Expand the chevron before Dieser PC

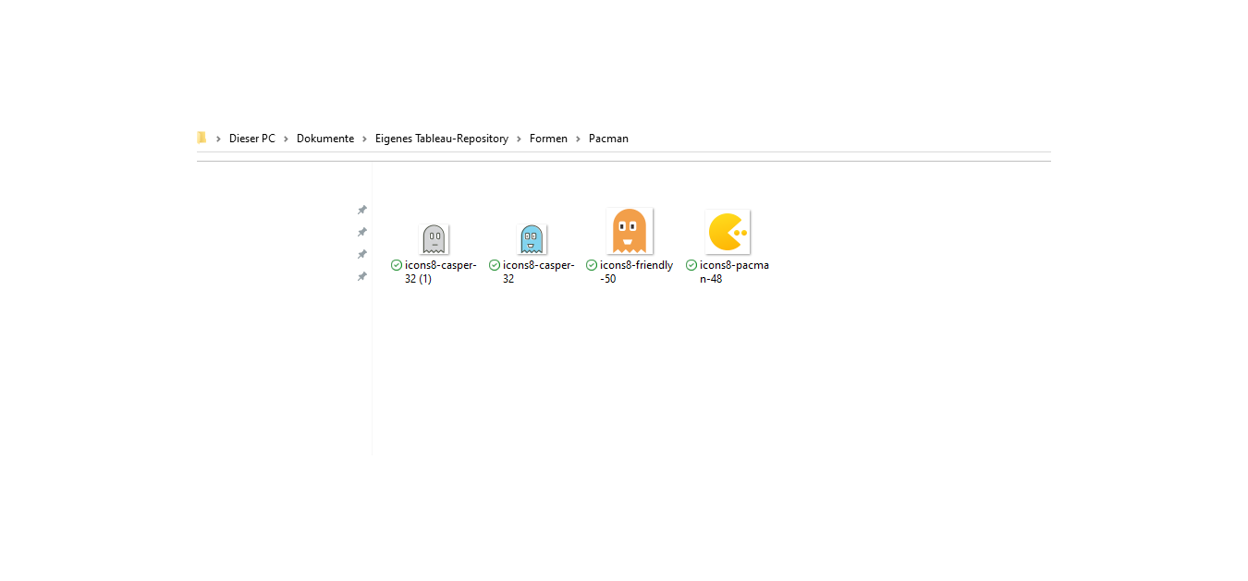(x=219, y=139)
